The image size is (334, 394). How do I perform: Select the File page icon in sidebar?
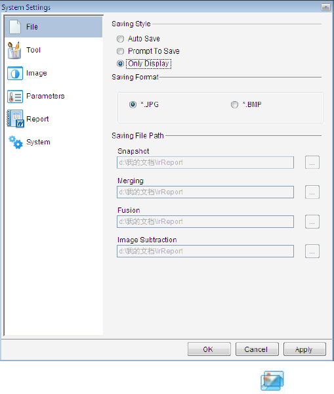coord(15,27)
